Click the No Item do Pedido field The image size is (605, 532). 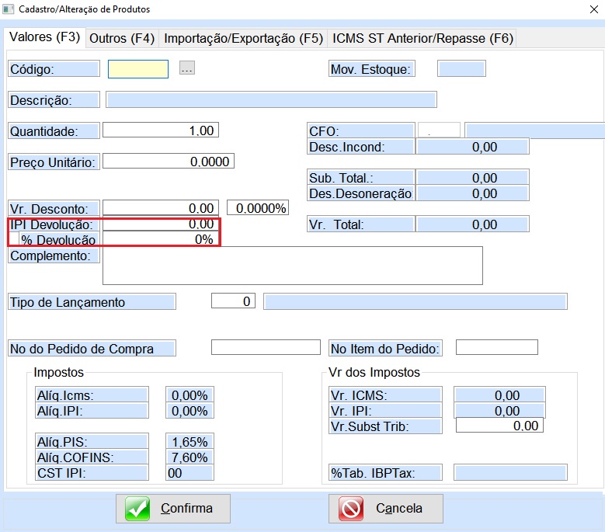click(496, 348)
